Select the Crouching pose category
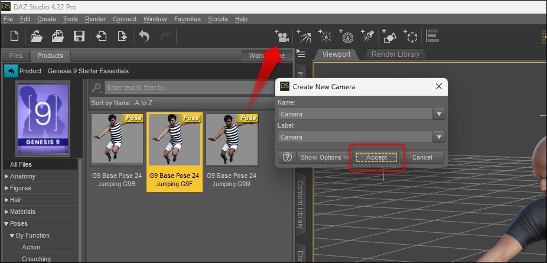 (x=36, y=259)
